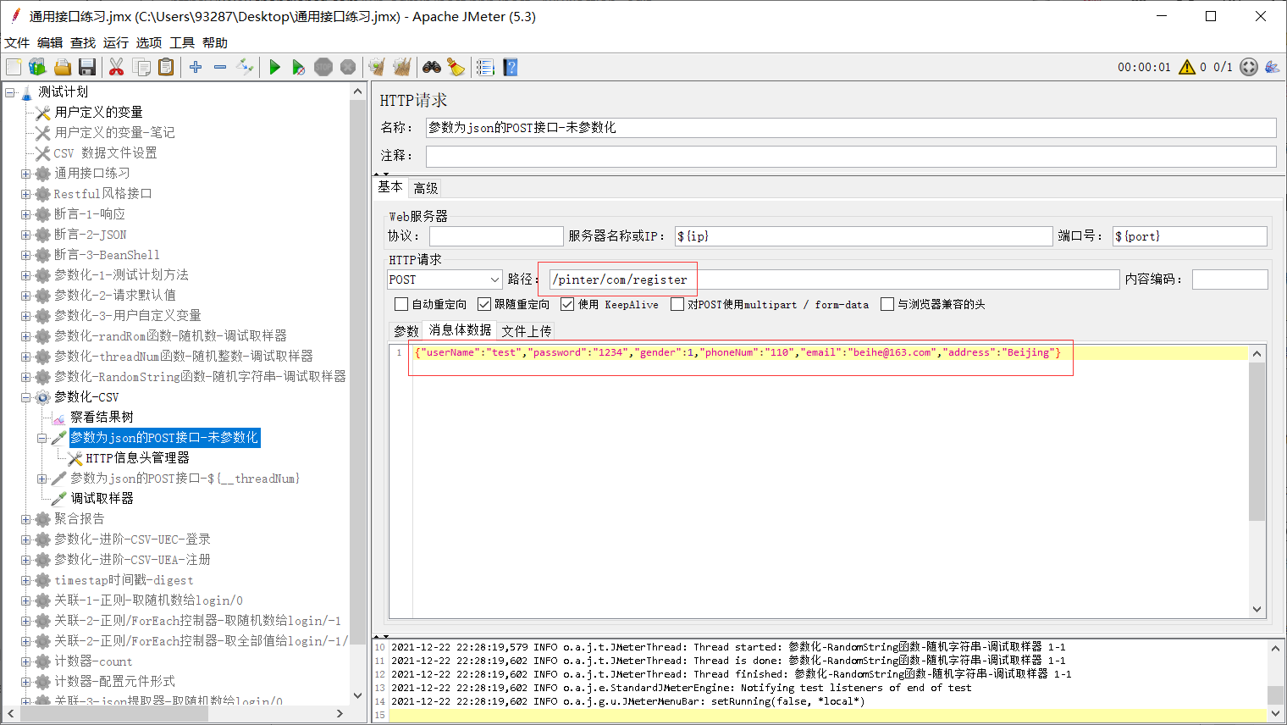Viewport: 1287px width, 725px height.
Task: Open the 选项 menu
Action: tap(149, 42)
